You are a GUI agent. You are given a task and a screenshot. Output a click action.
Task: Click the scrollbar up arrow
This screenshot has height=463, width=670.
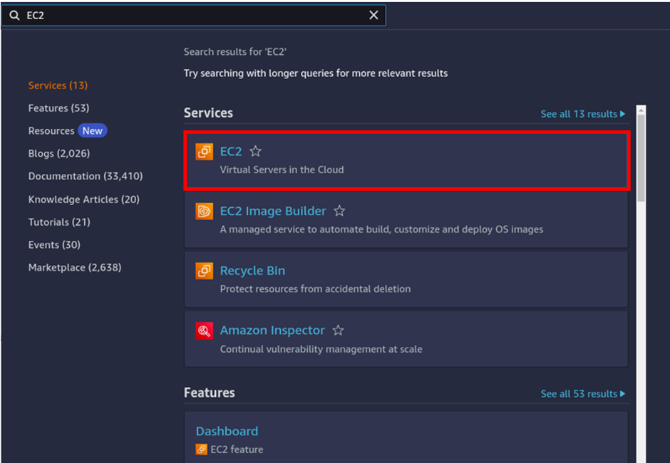click(641, 110)
